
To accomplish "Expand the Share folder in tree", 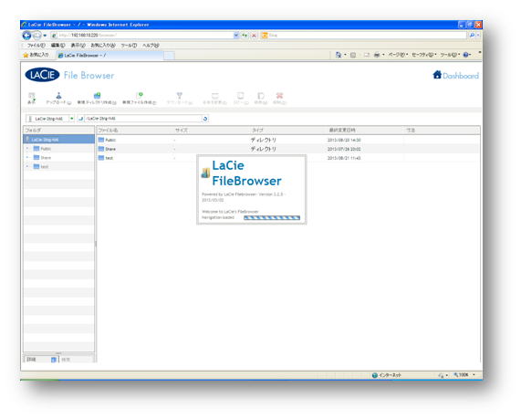I will click(27, 158).
